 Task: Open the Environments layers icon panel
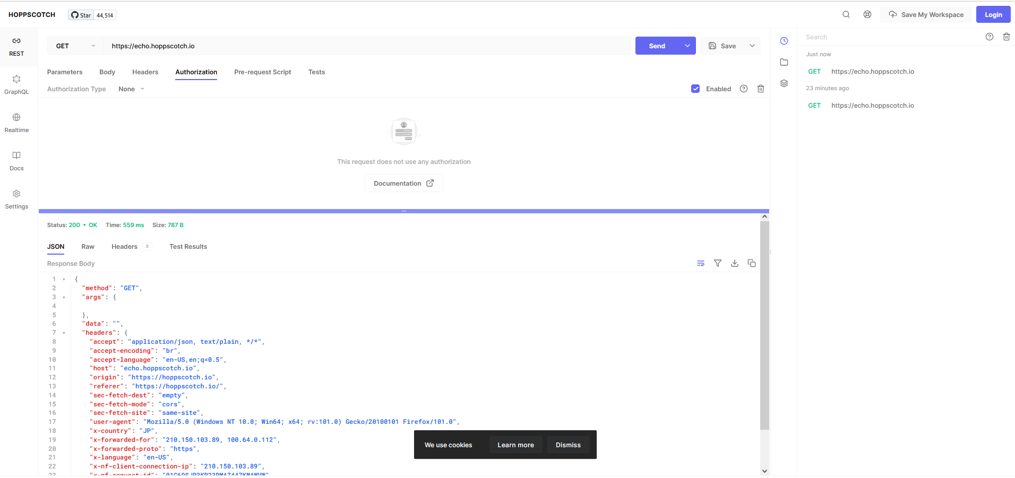[x=784, y=83]
